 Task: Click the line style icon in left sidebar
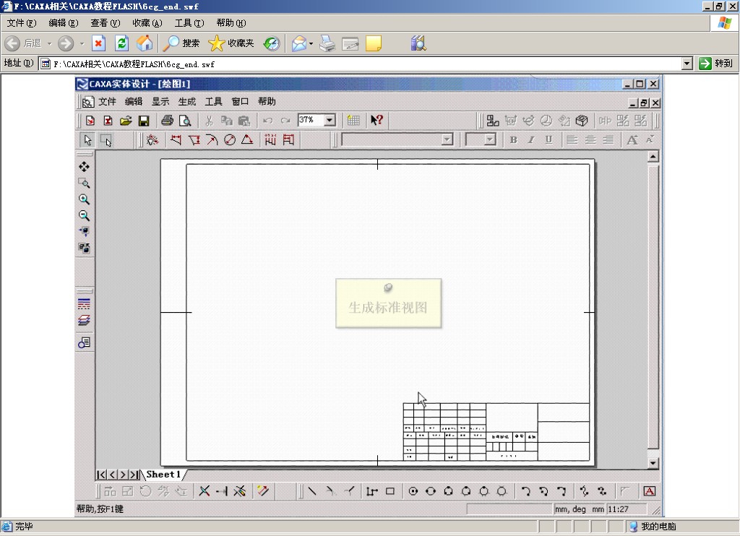point(84,304)
